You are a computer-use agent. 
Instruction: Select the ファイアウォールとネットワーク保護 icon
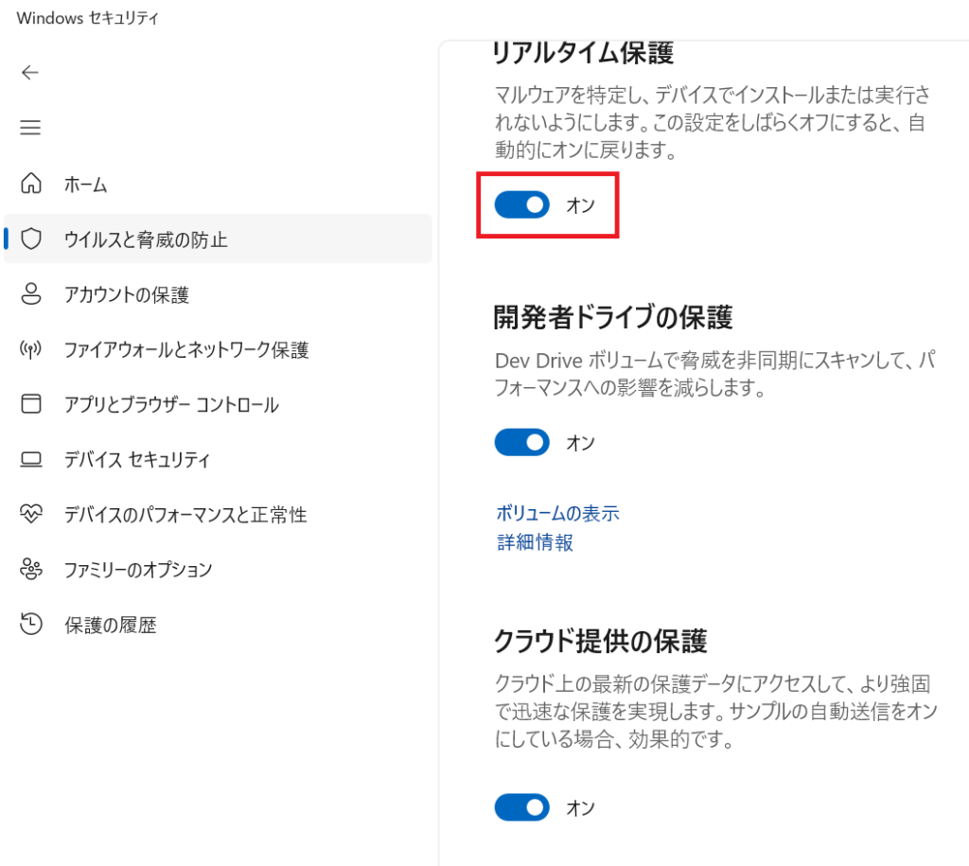pos(31,349)
